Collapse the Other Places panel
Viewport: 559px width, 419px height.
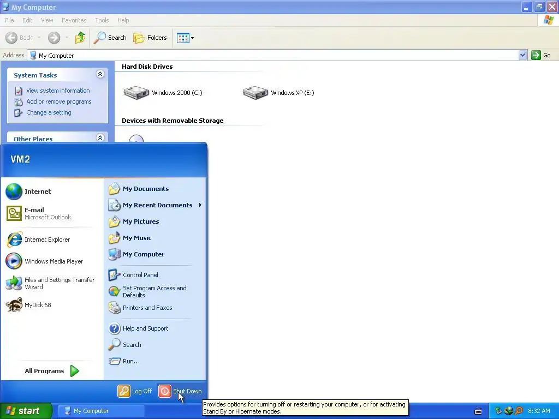click(x=100, y=137)
